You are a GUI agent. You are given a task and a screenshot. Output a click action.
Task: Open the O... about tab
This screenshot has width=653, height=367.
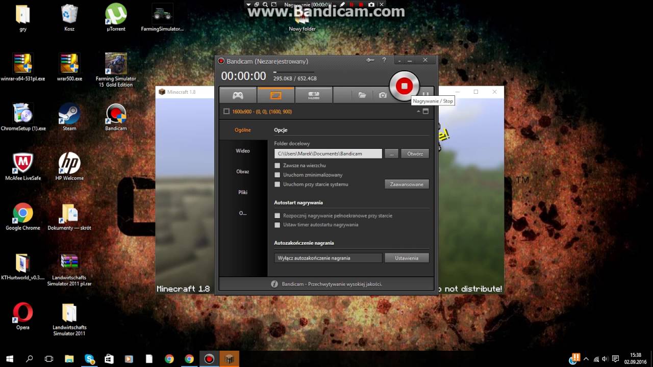point(243,214)
